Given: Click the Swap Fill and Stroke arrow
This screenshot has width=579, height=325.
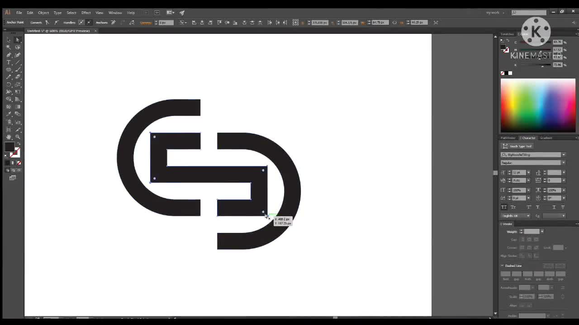Looking at the screenshot, I should click(x=19, y=144).
